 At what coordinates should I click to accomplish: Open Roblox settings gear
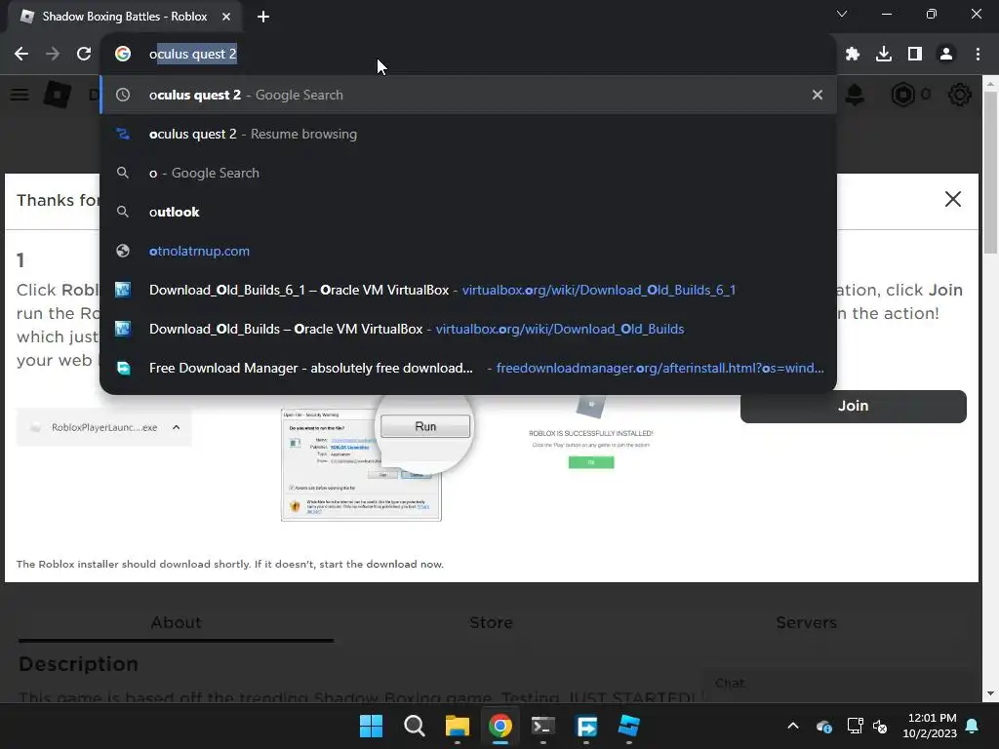(960, 95)
